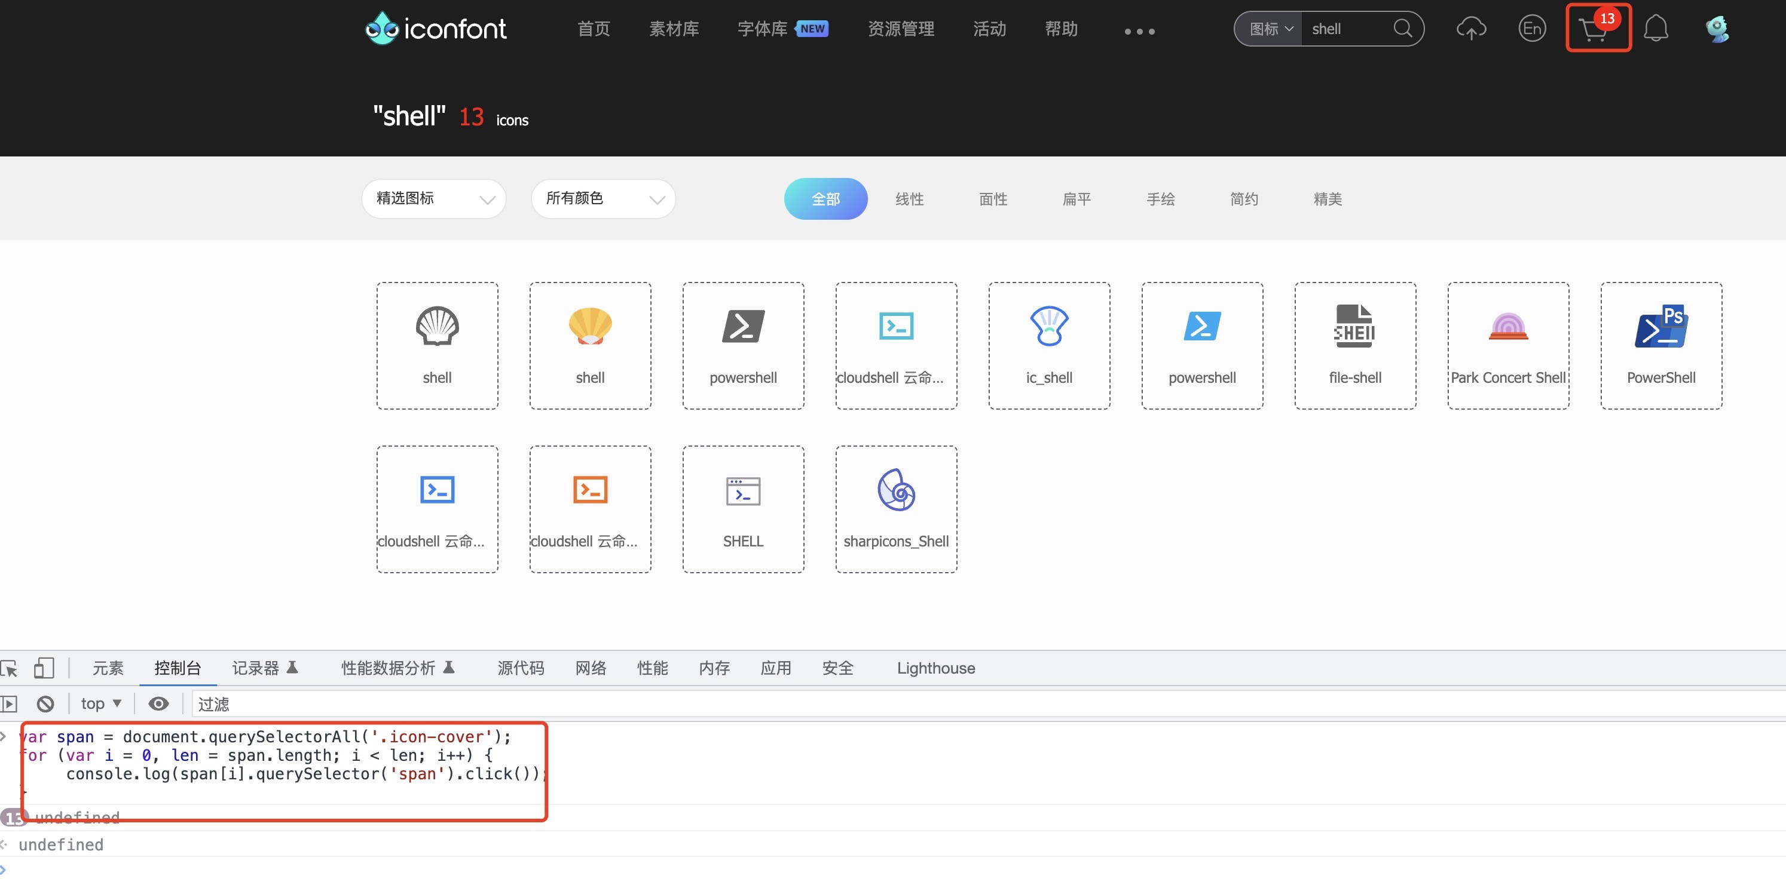1786x891 pixels.
Task: Open the top context dropdown in the console
Action: (100, 704)
